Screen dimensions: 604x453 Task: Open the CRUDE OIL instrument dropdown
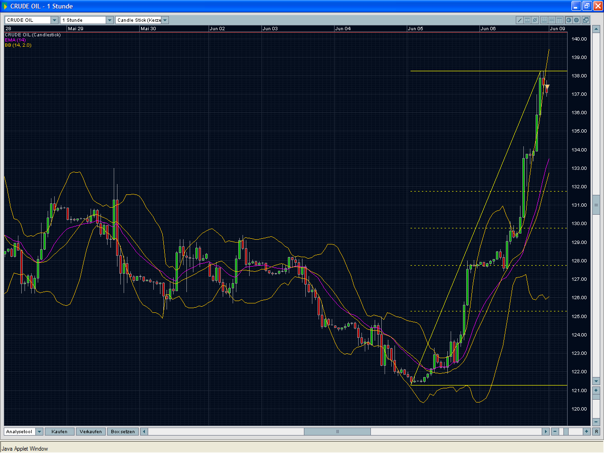click(54, 20)
